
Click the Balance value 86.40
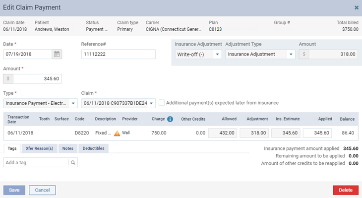(348, 133)
